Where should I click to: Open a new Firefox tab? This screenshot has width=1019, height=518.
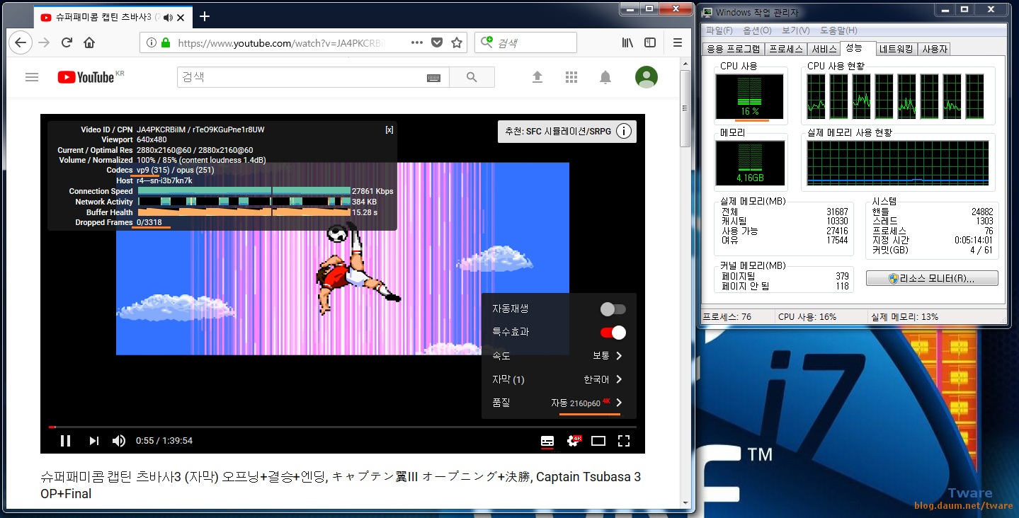tap(205, 16)
